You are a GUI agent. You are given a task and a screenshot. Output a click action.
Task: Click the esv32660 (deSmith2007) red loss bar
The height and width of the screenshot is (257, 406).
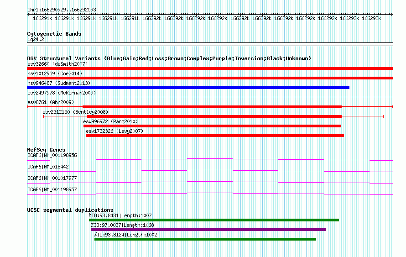click(210, 68)
